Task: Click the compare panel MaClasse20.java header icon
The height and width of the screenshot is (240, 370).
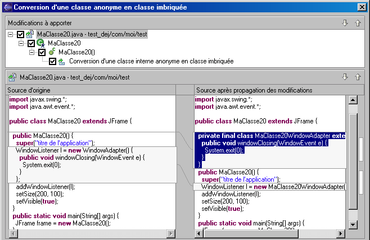Action: pos(12,77)
